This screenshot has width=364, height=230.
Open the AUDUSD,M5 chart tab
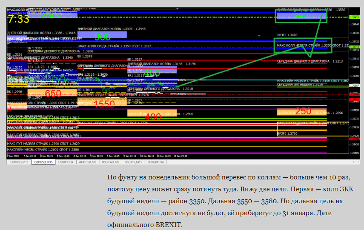click(x=88, y=162)
